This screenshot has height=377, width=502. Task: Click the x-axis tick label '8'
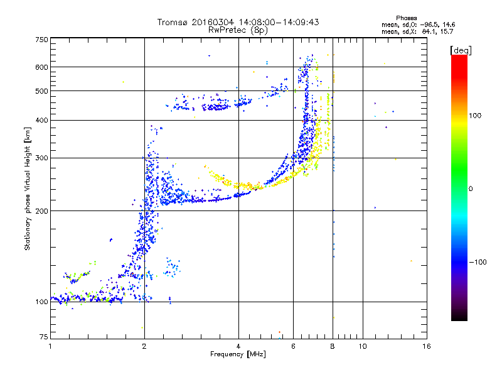click(x=333, y=346)
